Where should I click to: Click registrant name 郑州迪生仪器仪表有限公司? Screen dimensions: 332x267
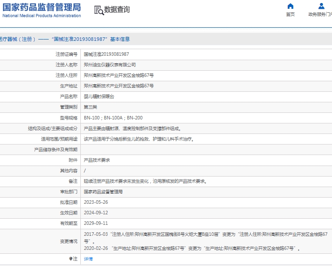point(110,65)
